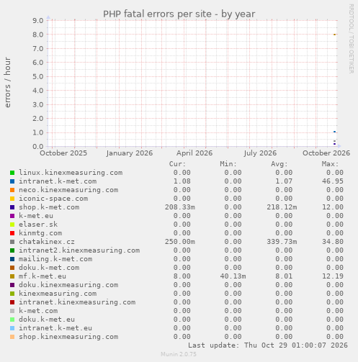
Task: Click the April 2026 axis label
Action: [194, 153]
